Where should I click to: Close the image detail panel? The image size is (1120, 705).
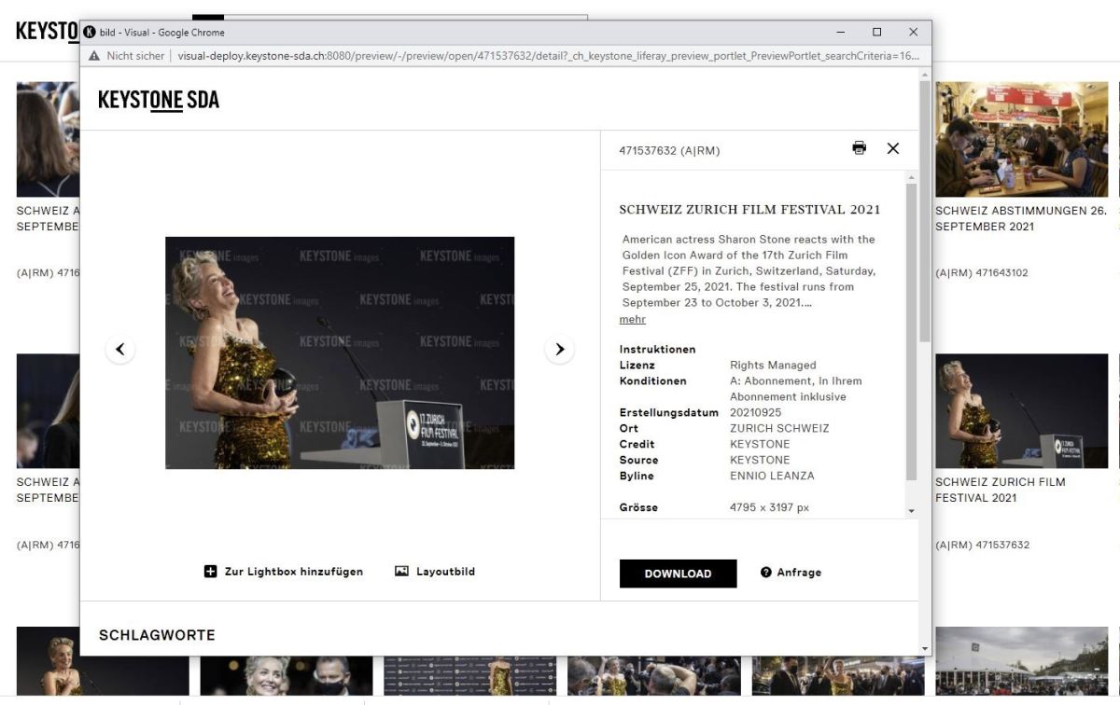pyautogui.click(x=893, y=148)
